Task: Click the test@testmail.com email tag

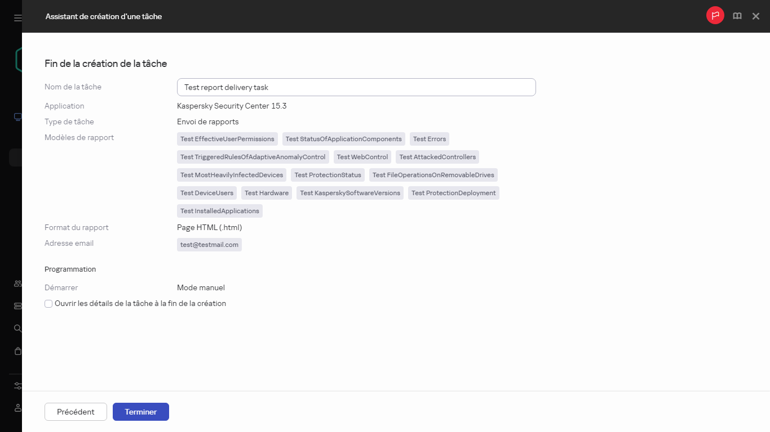Action: pyautogui.click(x=209, y=245)
